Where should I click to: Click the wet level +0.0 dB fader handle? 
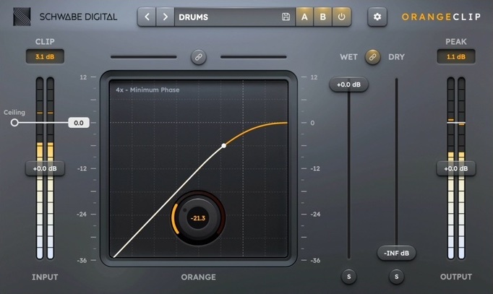348,85
